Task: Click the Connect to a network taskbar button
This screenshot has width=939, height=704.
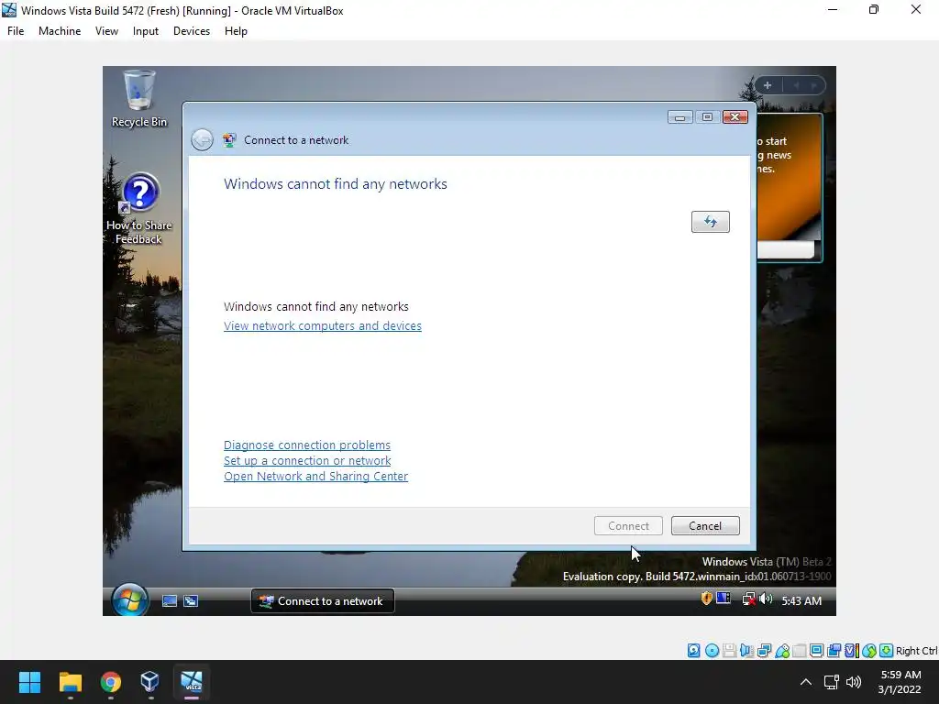Action: tap(322, 601)
